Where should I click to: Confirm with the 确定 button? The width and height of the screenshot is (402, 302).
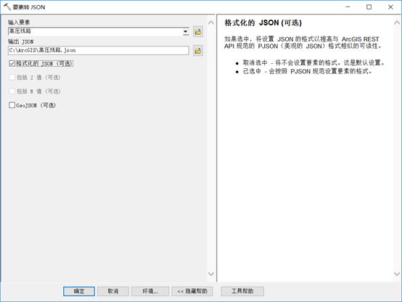pos(79,291)
